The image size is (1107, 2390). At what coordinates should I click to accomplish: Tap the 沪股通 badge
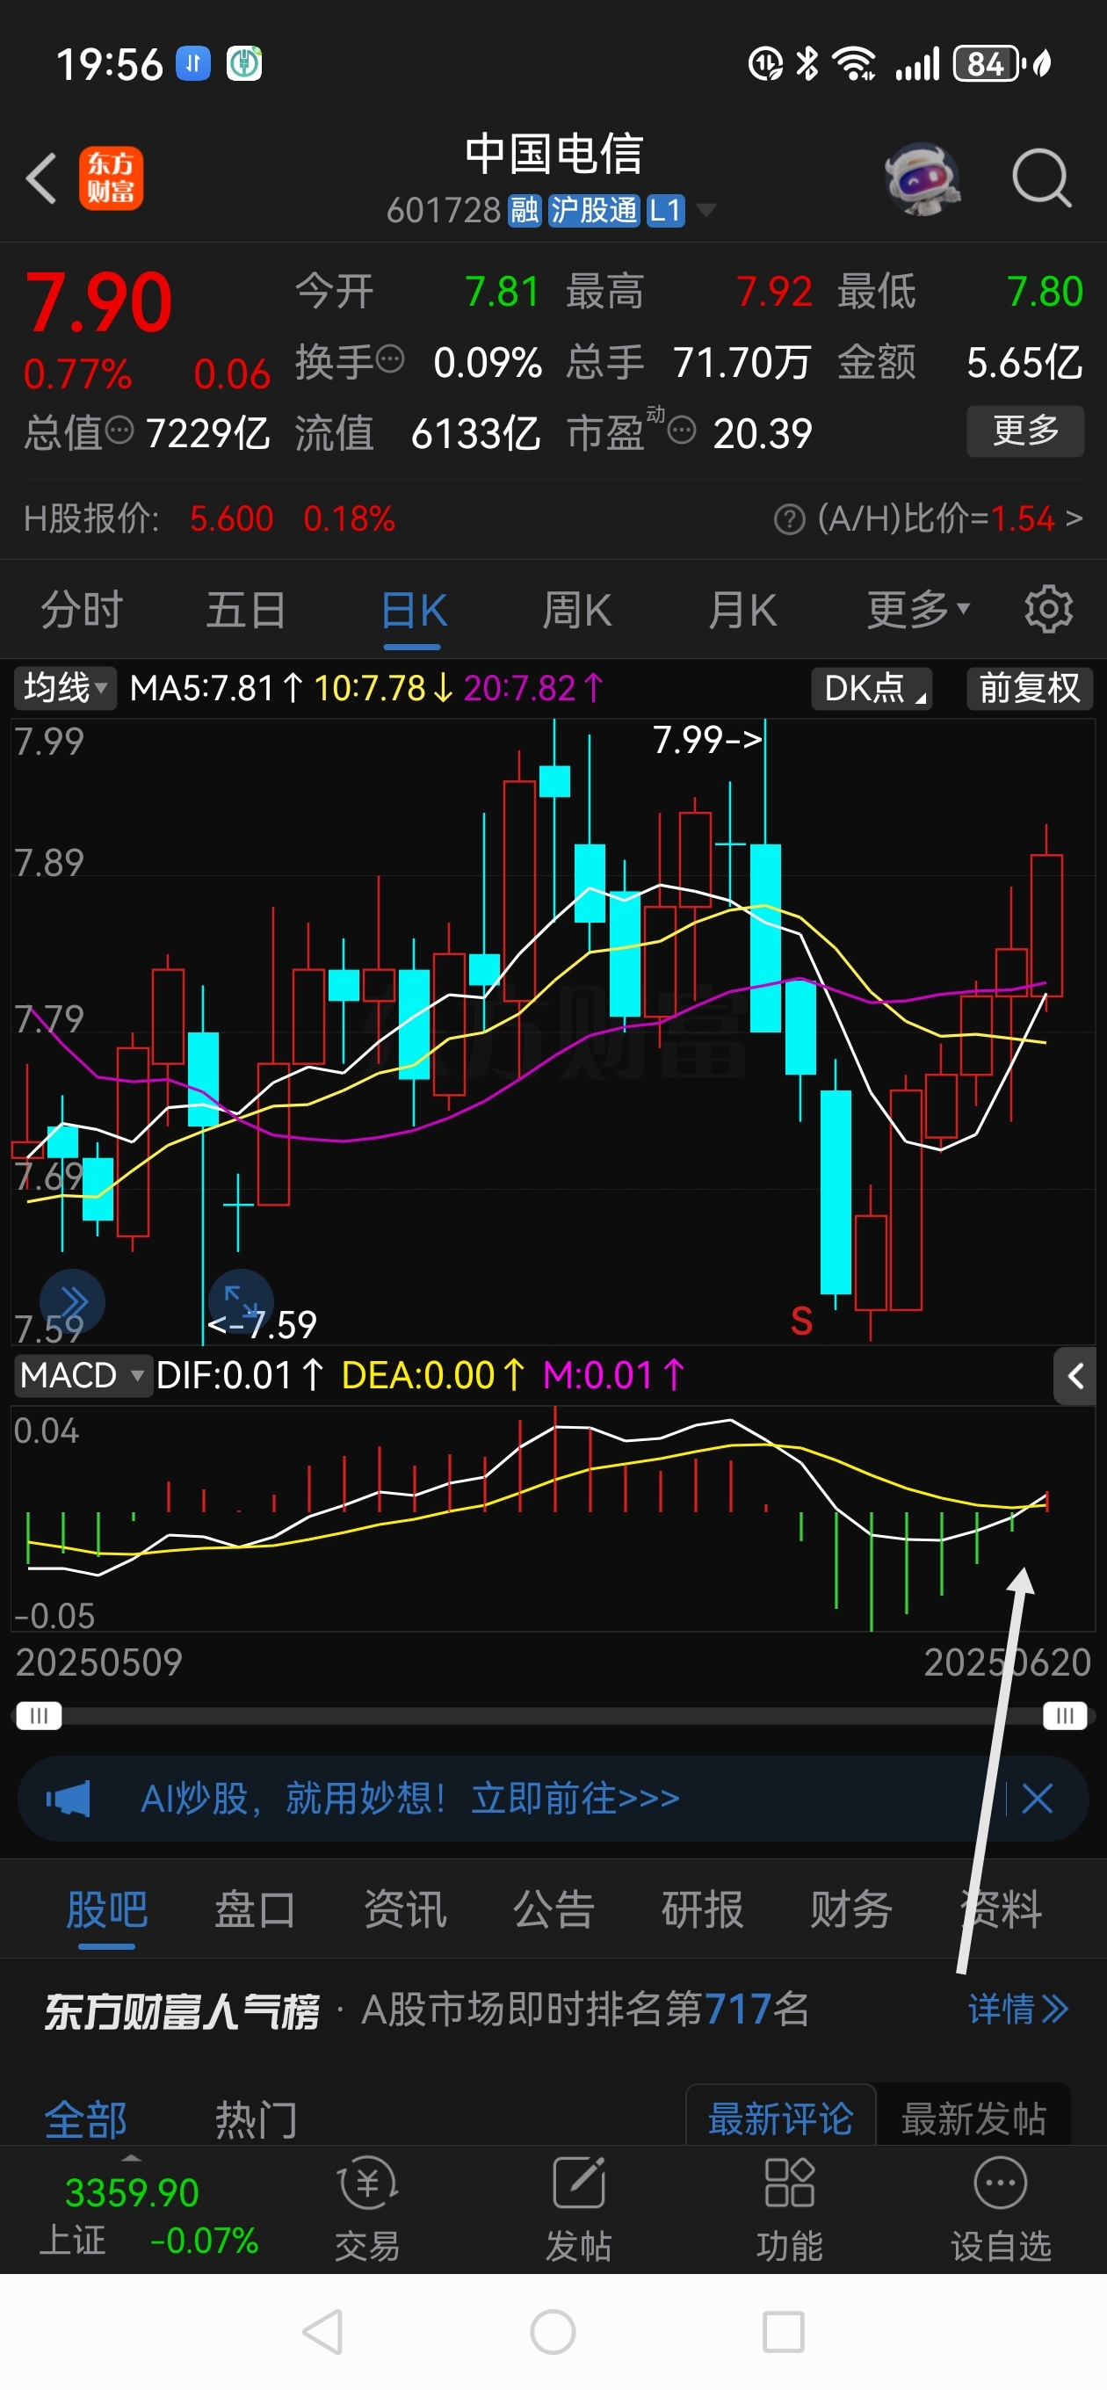[594, 211]
